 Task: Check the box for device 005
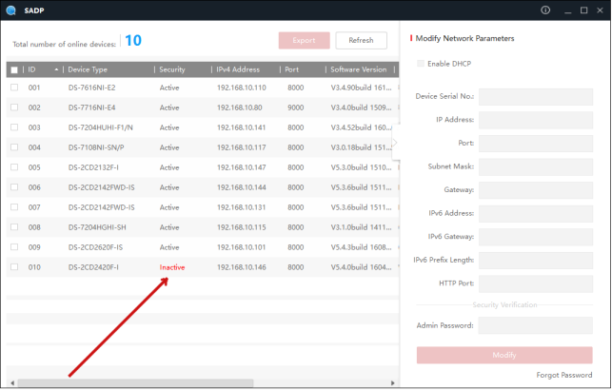(14, 166)
